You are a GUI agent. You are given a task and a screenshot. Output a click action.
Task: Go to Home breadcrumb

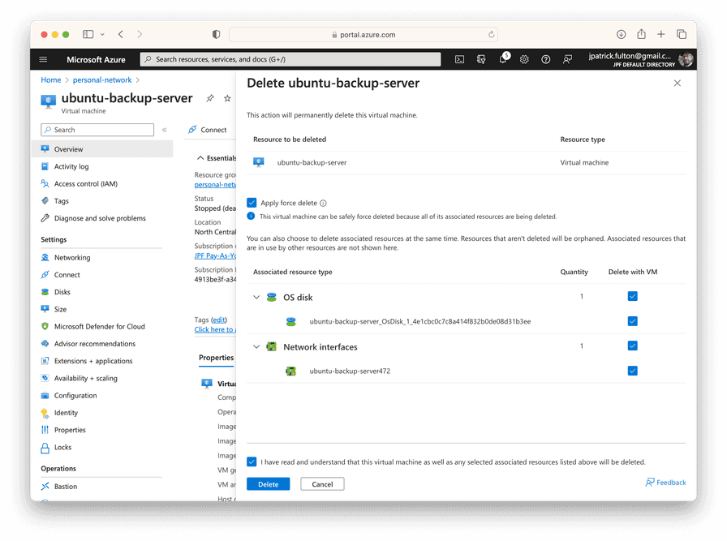pyautogui.click(x=51, y=79)
